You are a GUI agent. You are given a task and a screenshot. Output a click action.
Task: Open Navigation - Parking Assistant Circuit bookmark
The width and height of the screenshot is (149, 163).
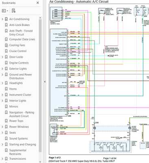click(22, 114)
